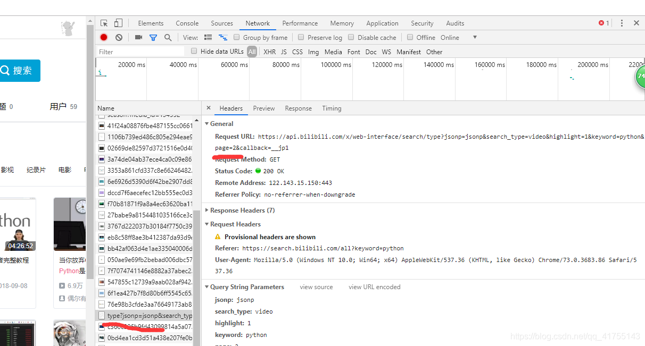Toggle capture screenshots camera icon
This screenshot has height=346, width=645.
pyautogui.click(x=139, y=37)
